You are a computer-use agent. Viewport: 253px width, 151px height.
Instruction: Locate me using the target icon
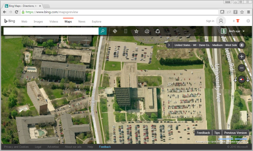click(x=242, y=45)
